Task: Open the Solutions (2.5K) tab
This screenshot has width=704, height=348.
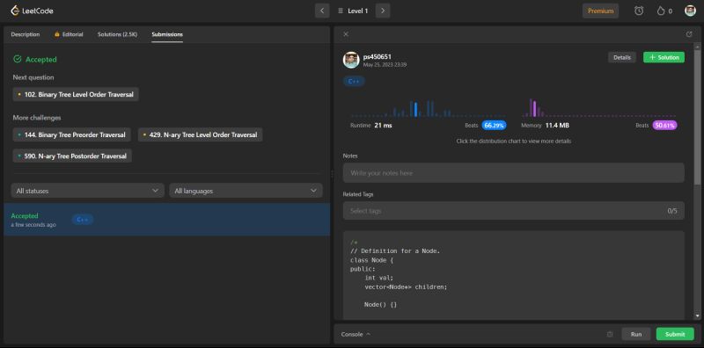Action: click(x=117, y=34)
